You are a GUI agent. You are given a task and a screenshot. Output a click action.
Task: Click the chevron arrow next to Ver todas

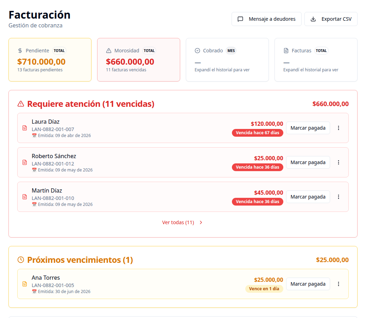pos(201,223)
